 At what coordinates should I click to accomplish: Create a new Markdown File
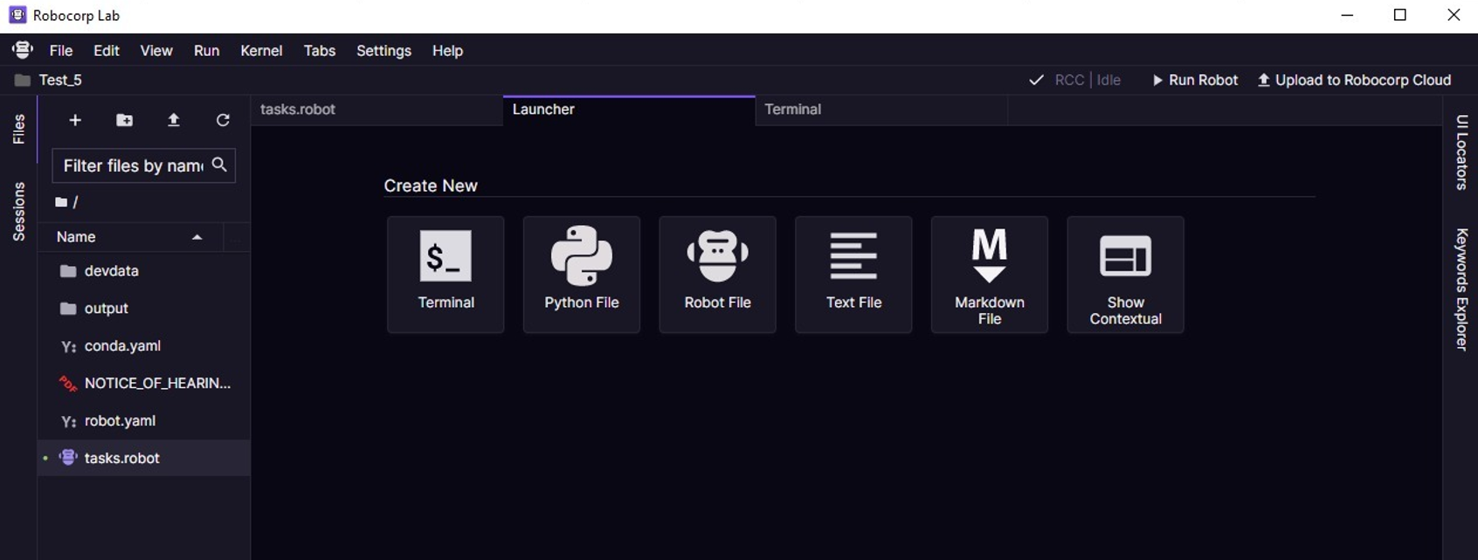[990, 275]
